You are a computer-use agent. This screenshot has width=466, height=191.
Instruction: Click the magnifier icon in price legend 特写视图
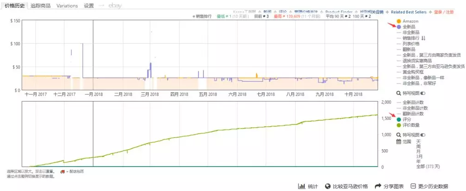399,92
